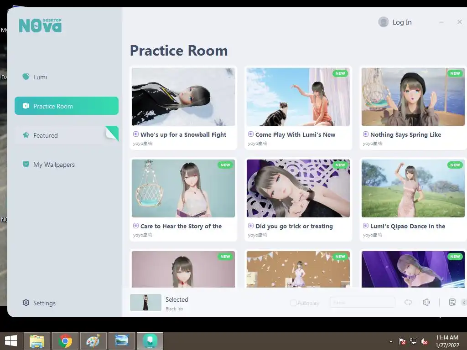
Task: Show hidden system tray icons
Action: [x=391, y=342]
